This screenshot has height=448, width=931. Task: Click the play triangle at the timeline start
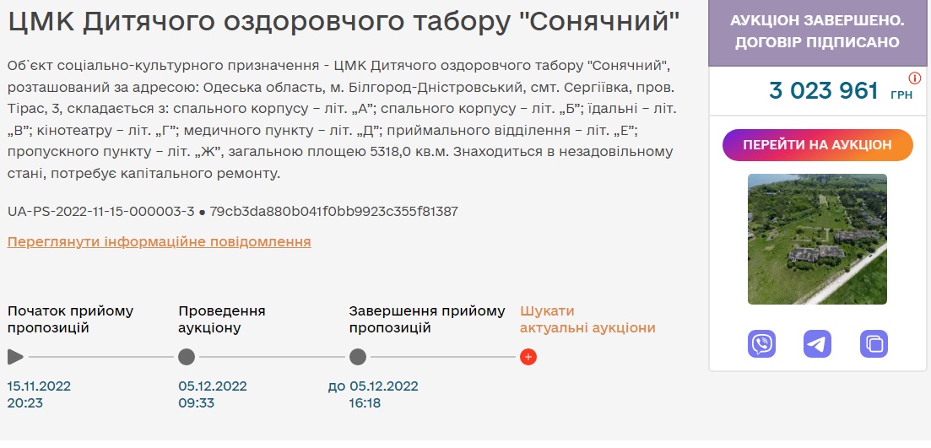point(15,357)
